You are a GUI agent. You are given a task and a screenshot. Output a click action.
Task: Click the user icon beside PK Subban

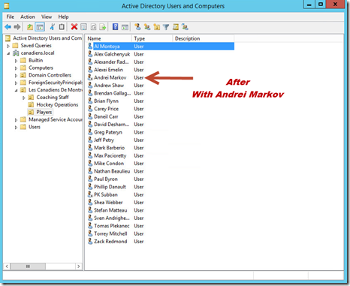pyautogui.click(x=90, y=194)
